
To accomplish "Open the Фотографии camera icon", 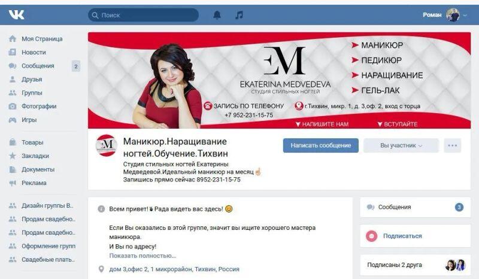I will pos(13,107).
